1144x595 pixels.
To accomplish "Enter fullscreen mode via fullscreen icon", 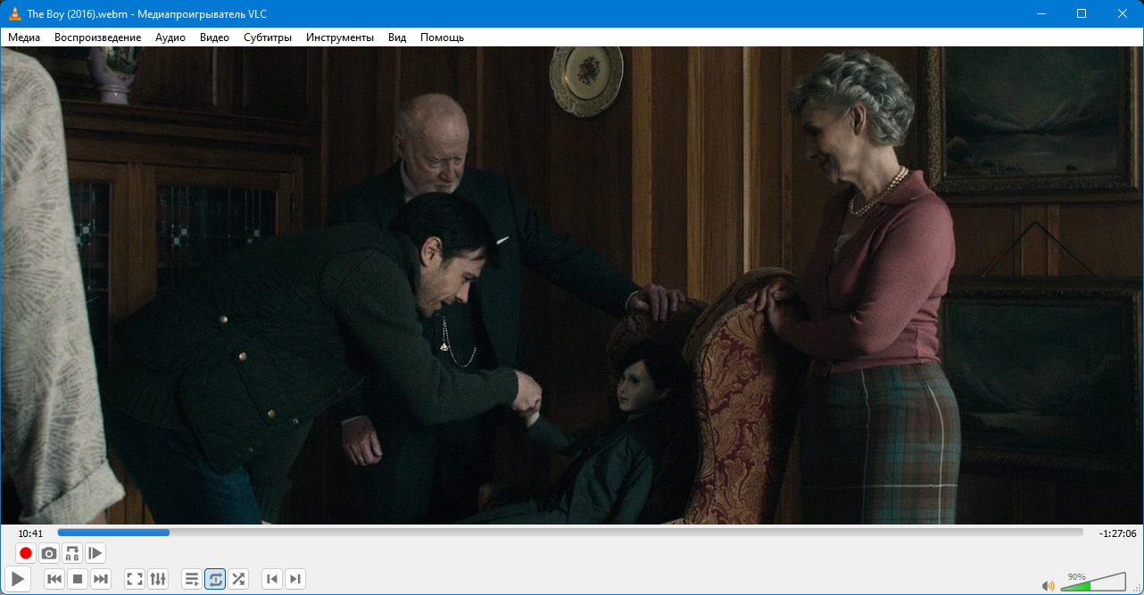I will (x=135, y=579).
